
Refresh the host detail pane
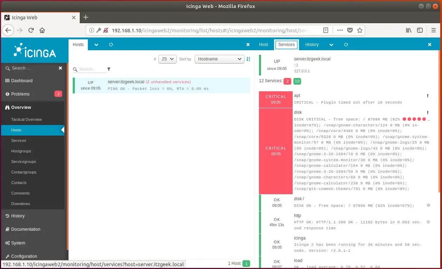click(346, 45)
